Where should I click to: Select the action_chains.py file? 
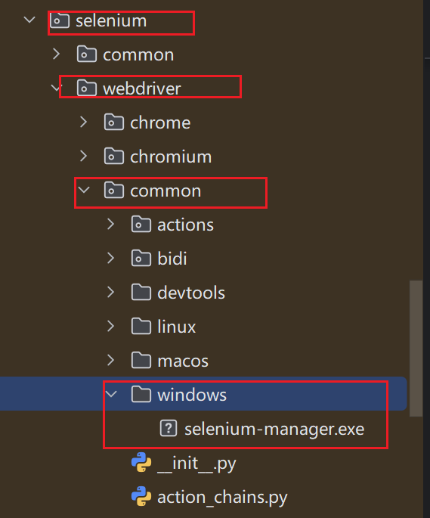(x=222, y=497)
